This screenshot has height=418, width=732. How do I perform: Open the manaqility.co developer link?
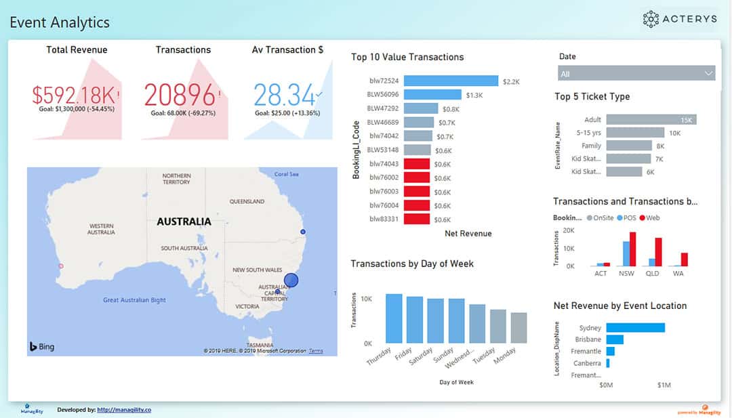coord(124,410)
